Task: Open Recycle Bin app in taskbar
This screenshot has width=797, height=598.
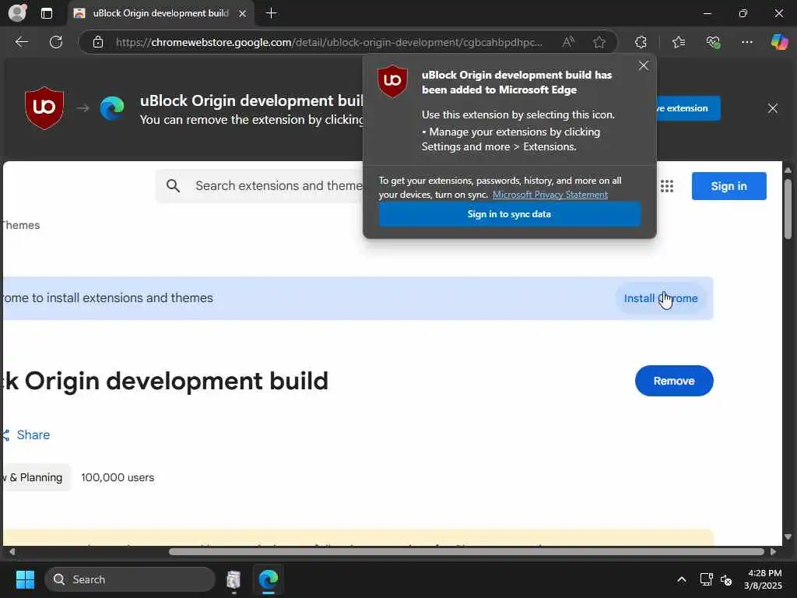Action: pos(233,579)
